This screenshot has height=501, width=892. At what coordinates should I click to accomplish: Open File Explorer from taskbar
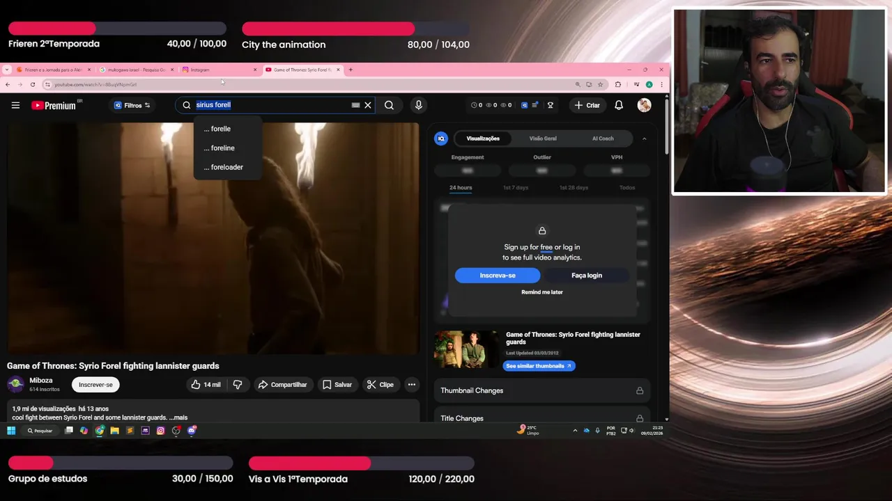114,431
